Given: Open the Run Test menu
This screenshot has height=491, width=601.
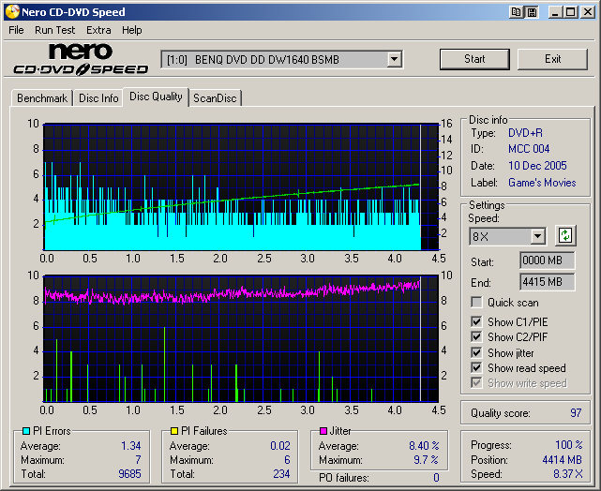Looking at the screenshot, I should point(54,30).
